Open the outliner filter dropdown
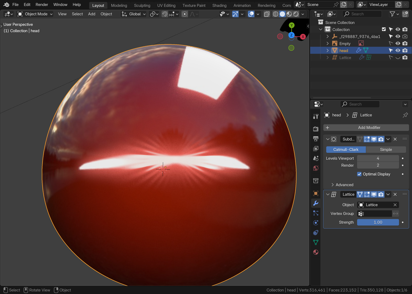The image size is (412, 294). [394, 14]
